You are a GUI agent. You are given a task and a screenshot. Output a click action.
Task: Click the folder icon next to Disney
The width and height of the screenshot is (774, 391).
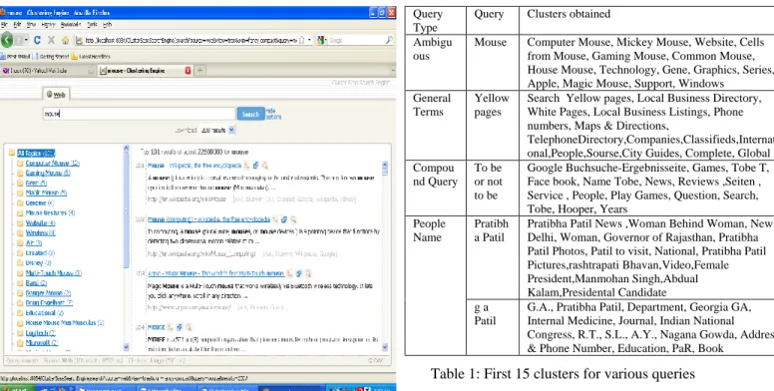click(20, 263)
